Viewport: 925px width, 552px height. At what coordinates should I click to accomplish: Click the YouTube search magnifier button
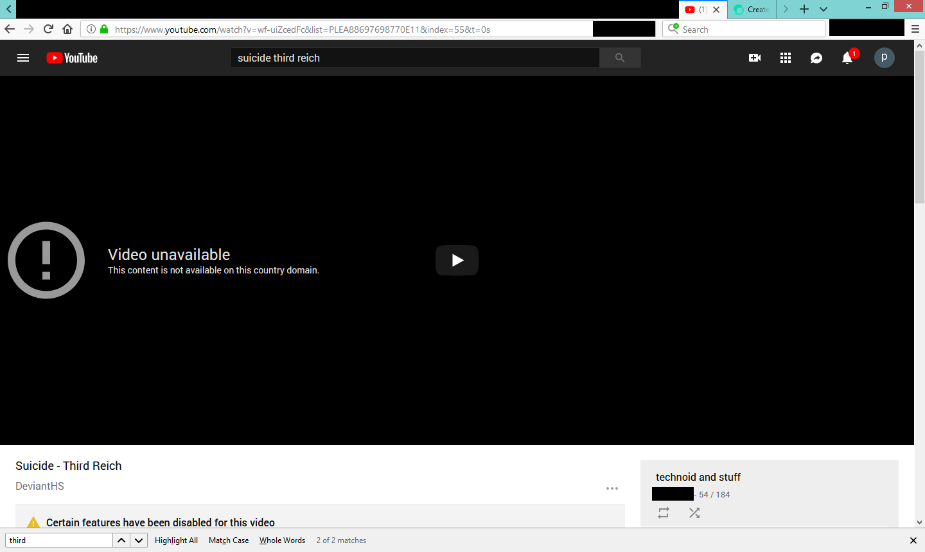(620, 58)
